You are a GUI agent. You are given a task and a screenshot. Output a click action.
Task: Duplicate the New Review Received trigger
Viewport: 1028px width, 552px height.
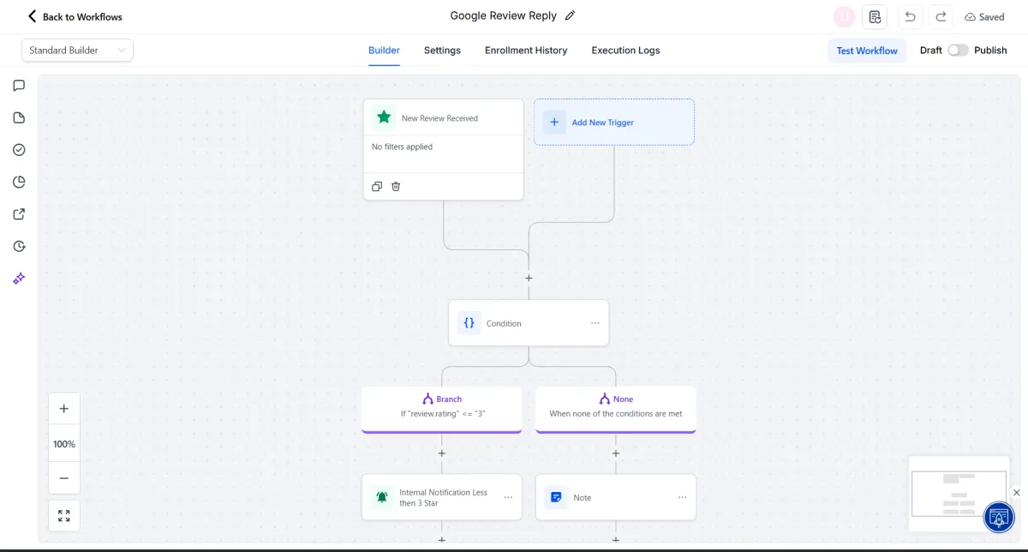(377, 186)
